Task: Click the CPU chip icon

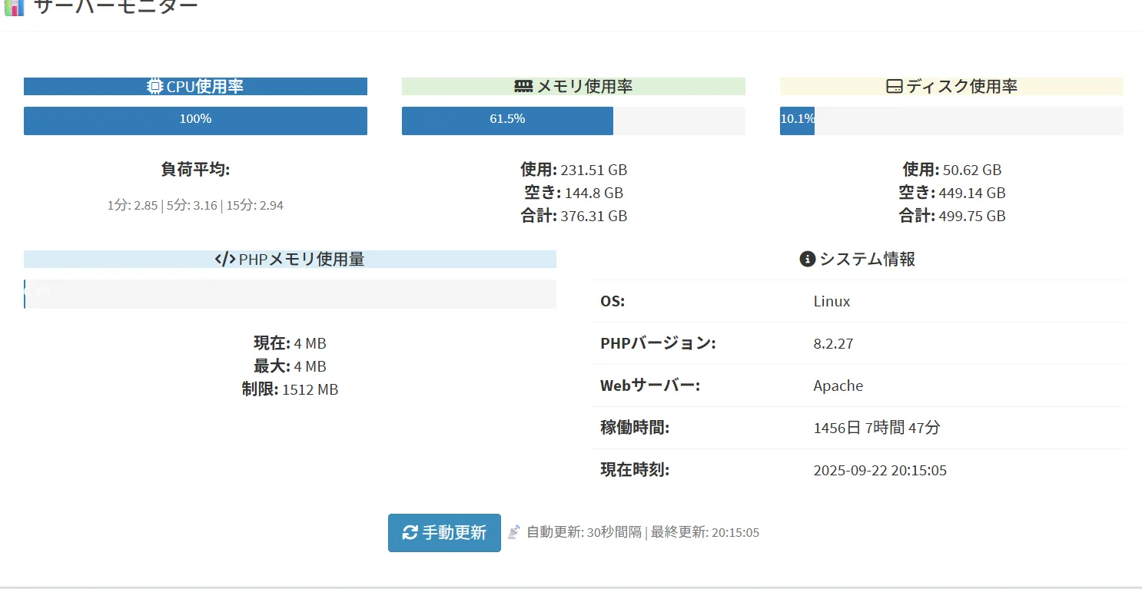Action: point(155,87)
